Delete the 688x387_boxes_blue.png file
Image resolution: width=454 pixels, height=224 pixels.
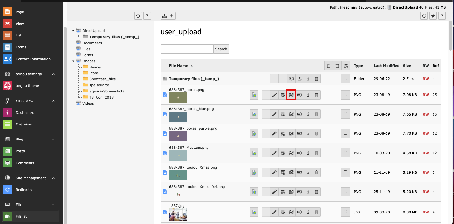tap(316, 114)
